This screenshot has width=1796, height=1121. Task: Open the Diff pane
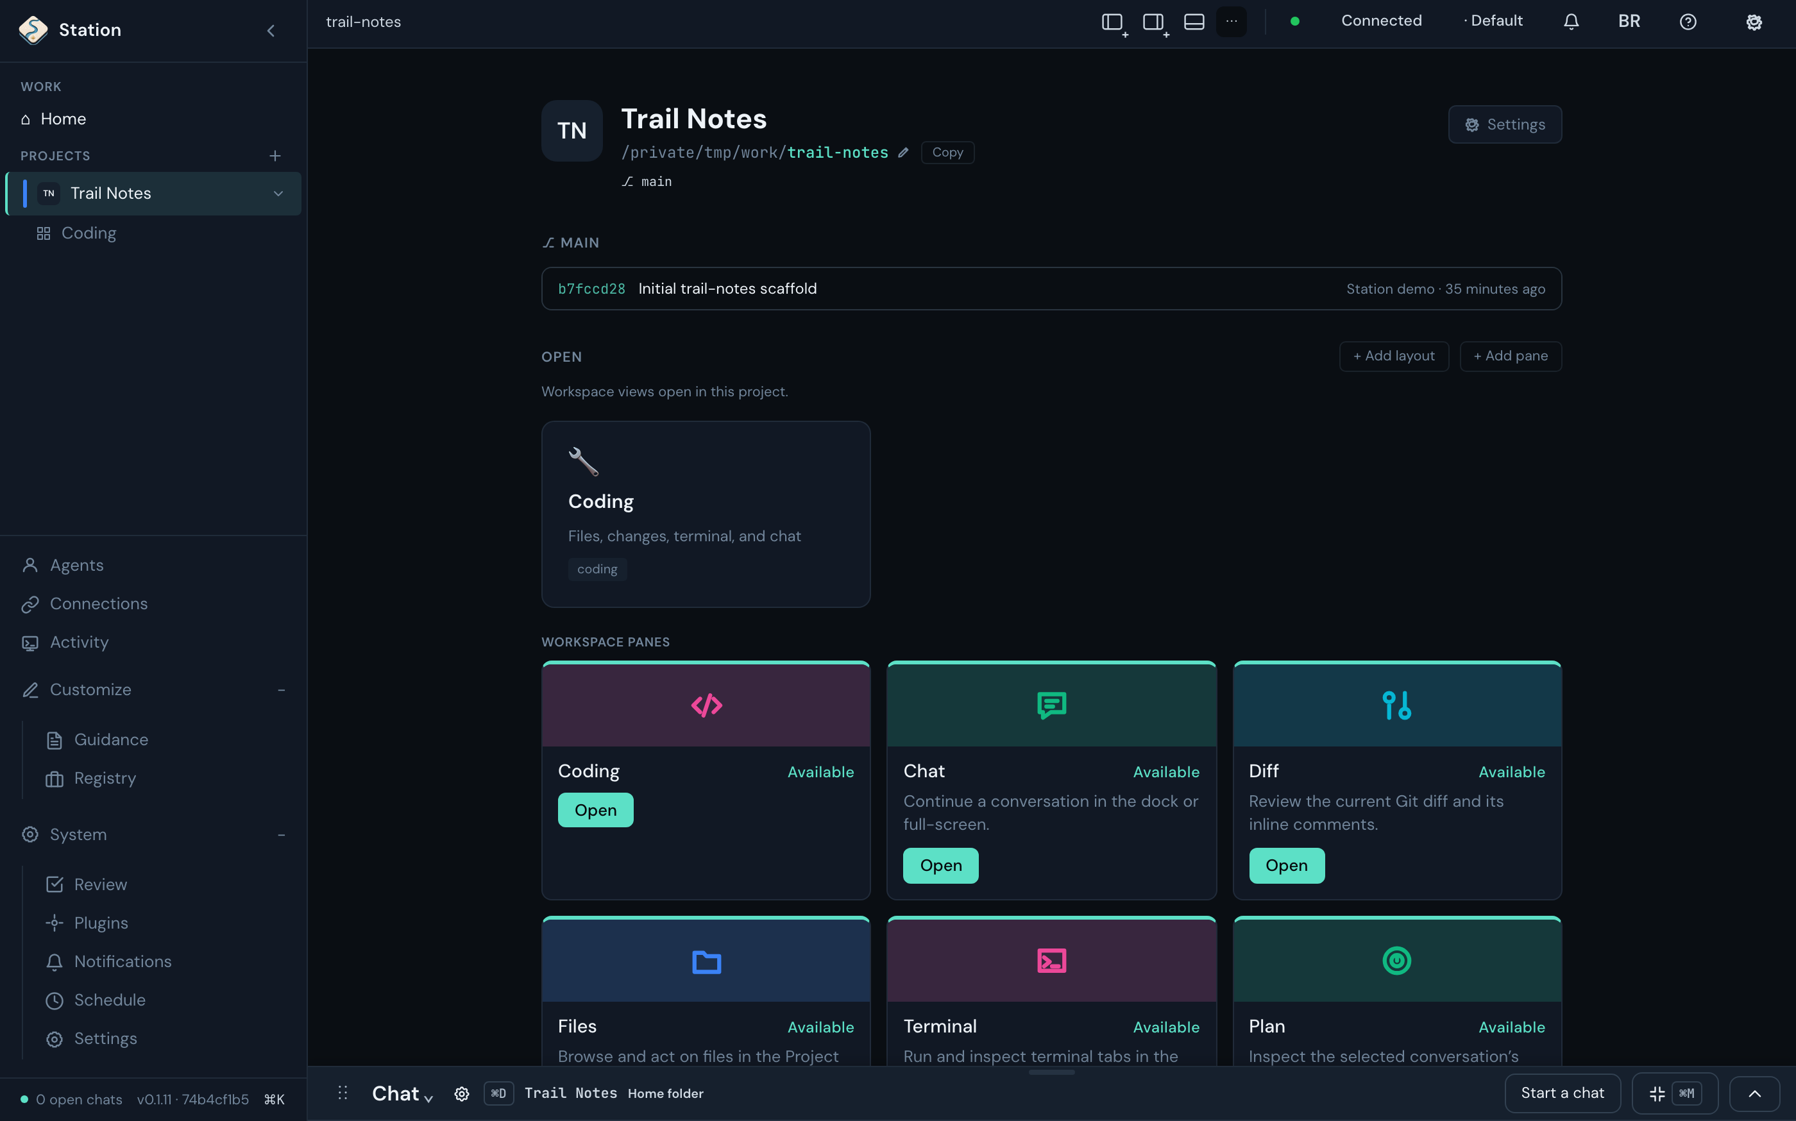[x=1287, y=866]
